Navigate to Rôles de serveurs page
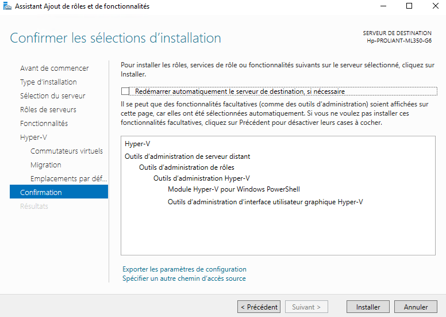This screenshot has width=446, height=317. (48, 110)
